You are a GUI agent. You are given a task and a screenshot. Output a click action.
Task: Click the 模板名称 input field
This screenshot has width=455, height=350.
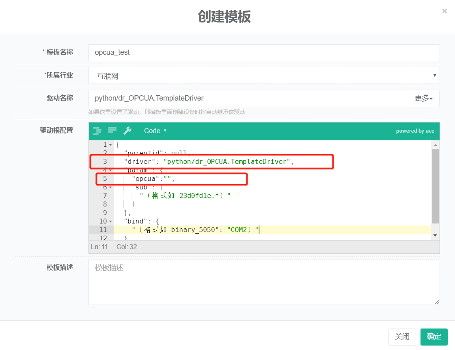264,53
